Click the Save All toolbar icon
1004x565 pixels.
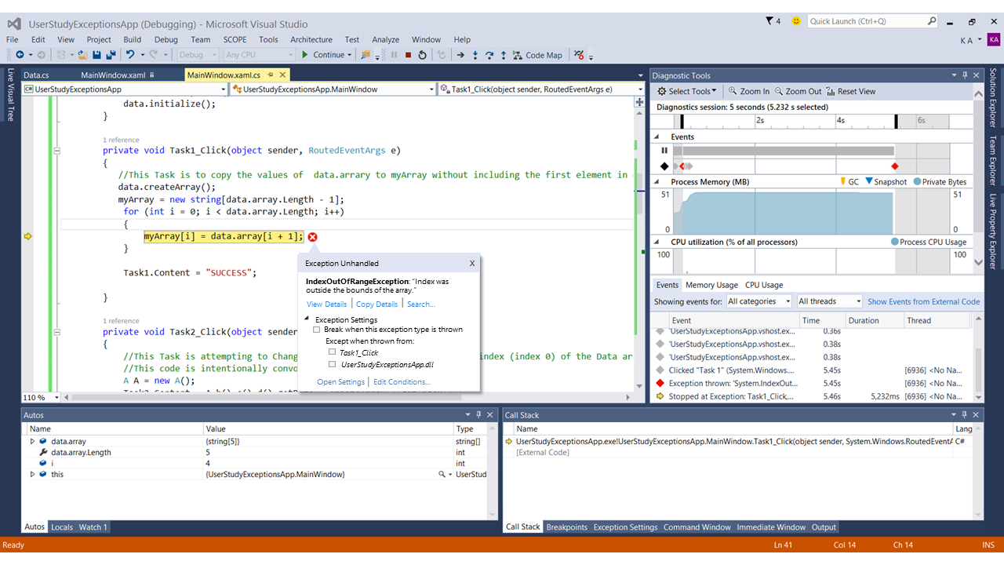pyautogui.click(x=111, y=55)
